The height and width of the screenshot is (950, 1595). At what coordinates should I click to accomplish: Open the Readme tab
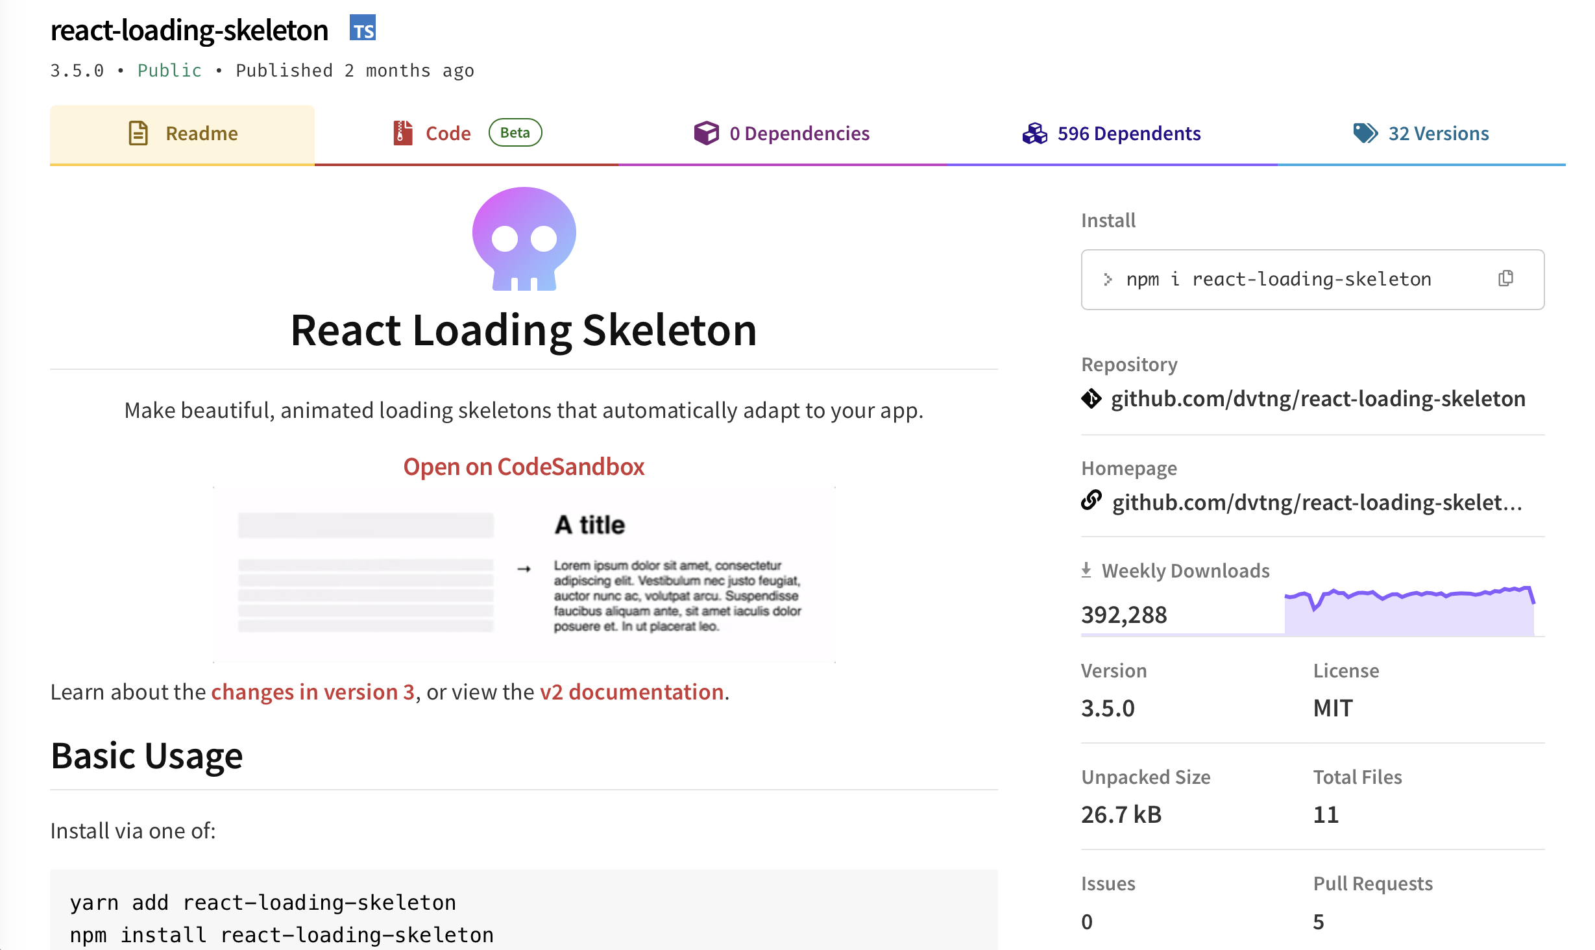(x=182, y=134)
